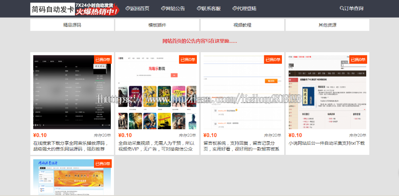The height and width of the screenshot is (196, 399).
Task: Click the 火爆热销中 promotional banner
Action: point(98,9)
